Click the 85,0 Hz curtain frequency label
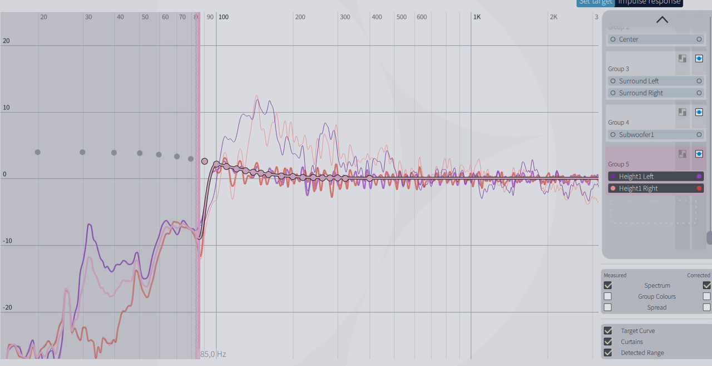 214,354
